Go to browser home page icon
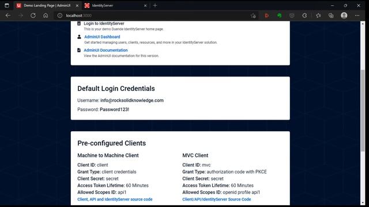Image resolution: width=369 pixels, height=207 pixels. click(46, 16)
